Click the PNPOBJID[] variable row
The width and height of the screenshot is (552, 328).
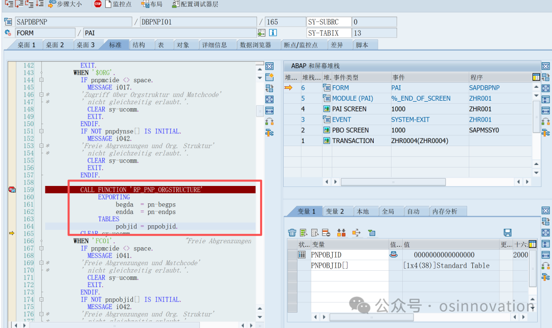pos(408,265)
